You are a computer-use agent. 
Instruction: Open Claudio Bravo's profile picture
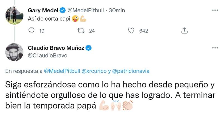[14, 52]
